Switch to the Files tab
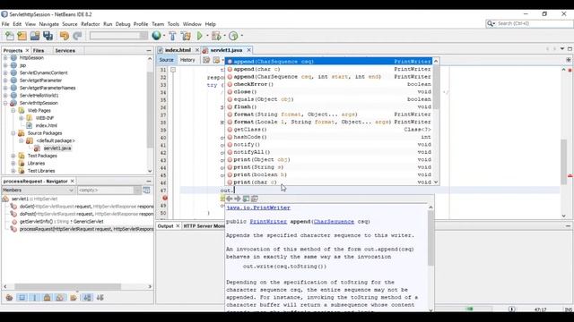 38,50
